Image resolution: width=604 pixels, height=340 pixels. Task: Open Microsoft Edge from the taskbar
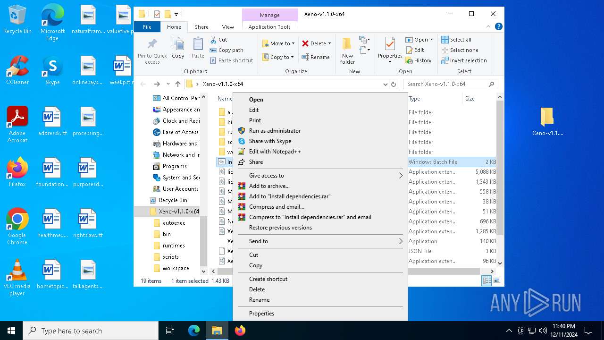click(x=194, y=331)
